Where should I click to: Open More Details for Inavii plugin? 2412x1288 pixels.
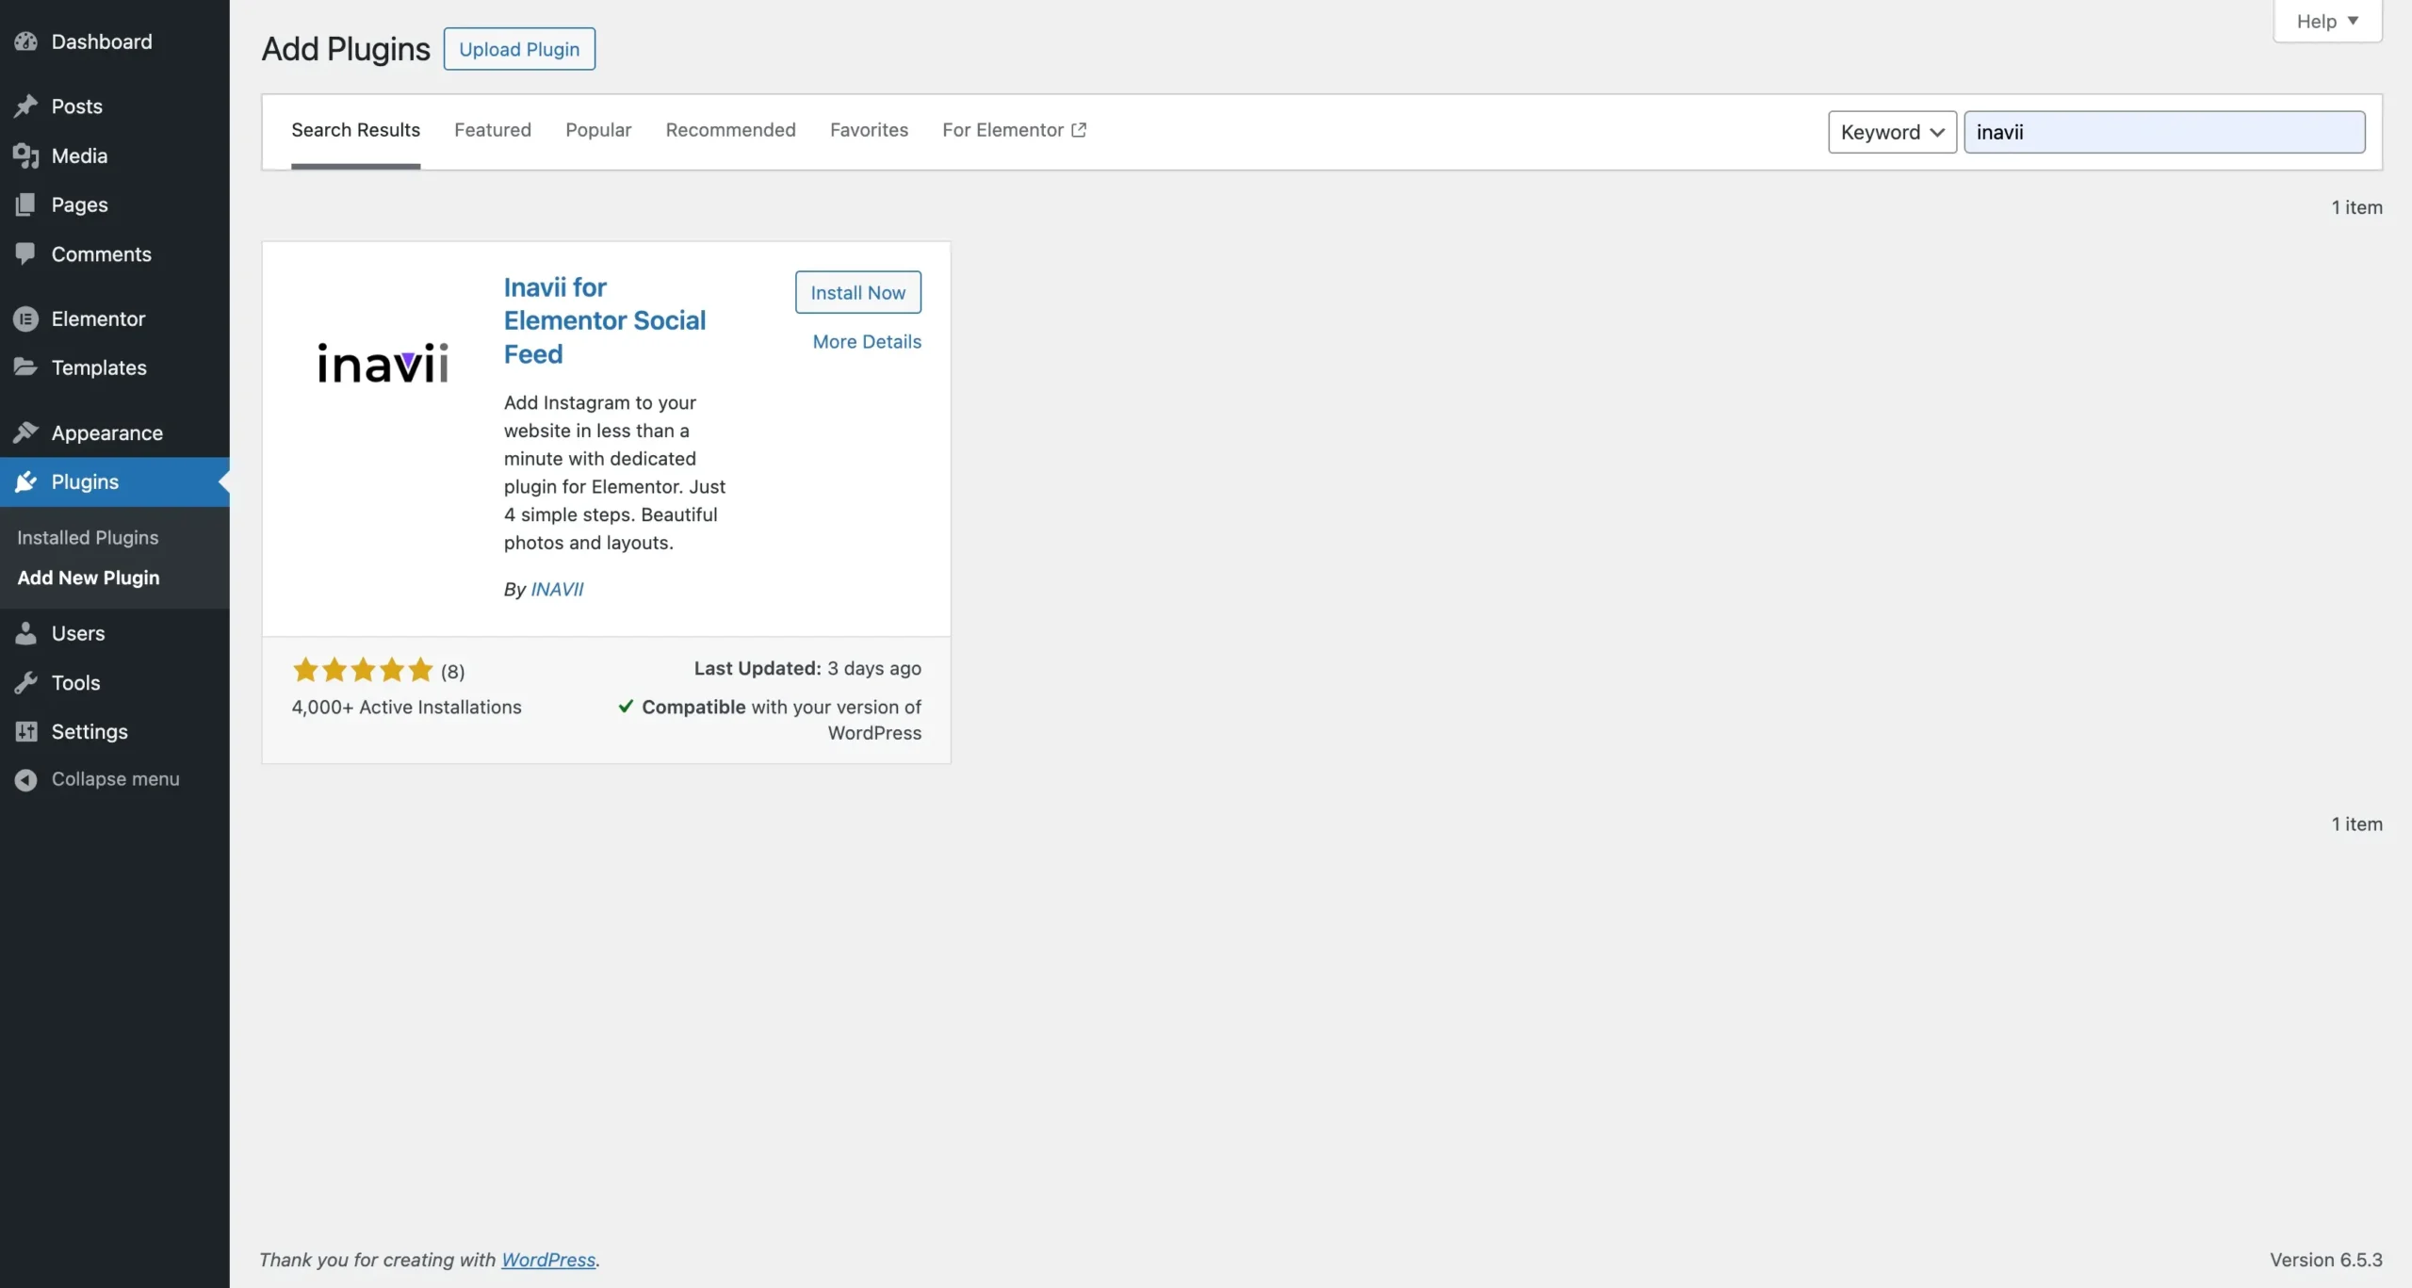(866, 341)
